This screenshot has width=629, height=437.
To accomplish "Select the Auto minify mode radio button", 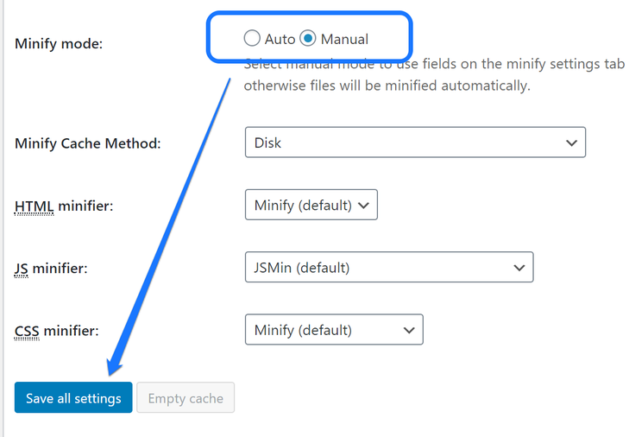I will pos(252,38).
